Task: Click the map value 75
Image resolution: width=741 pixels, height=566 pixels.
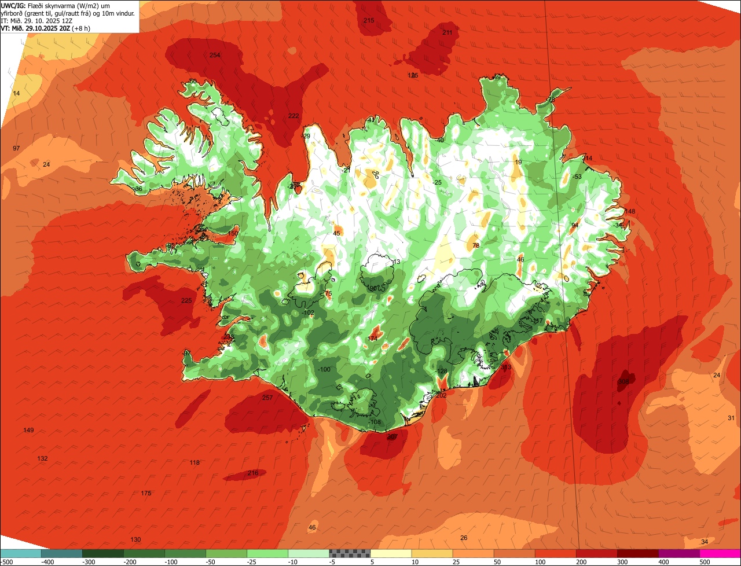Action: (x=328, y=294)
